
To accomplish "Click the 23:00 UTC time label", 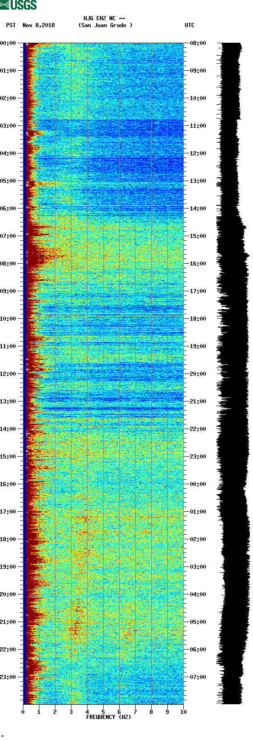I will point(198,457).
